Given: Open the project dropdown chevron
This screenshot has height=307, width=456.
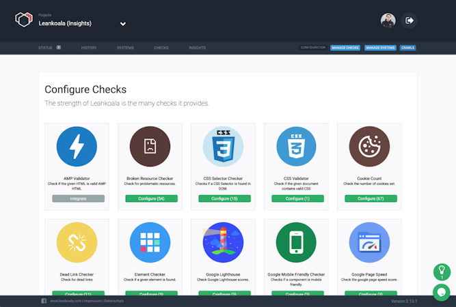Looking at the screenshot, I should (123, 24).
